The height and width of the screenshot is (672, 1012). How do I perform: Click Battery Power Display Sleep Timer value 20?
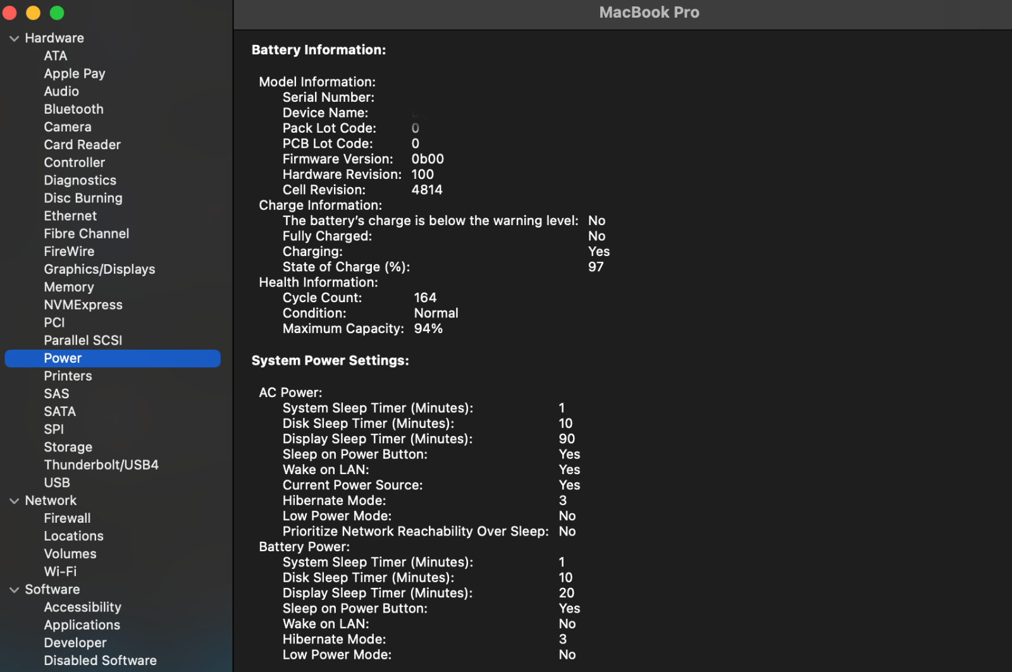point(567,593)
